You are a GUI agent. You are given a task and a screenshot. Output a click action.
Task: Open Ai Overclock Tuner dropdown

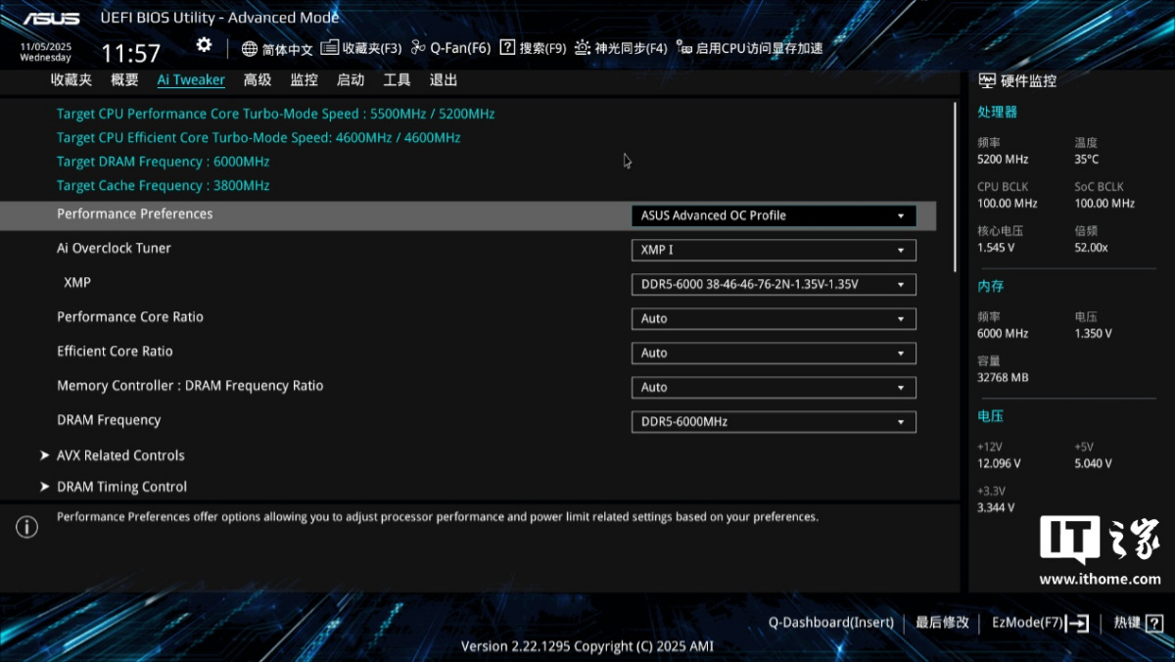(774, 250)
